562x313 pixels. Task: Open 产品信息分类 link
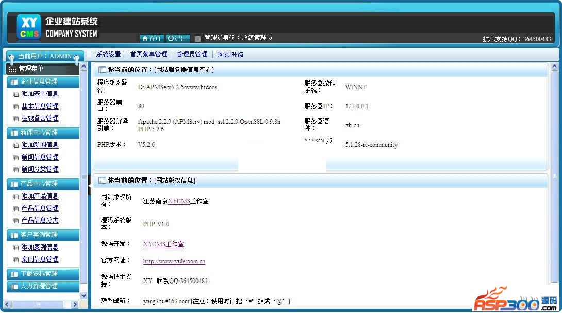tap(40, 220)
